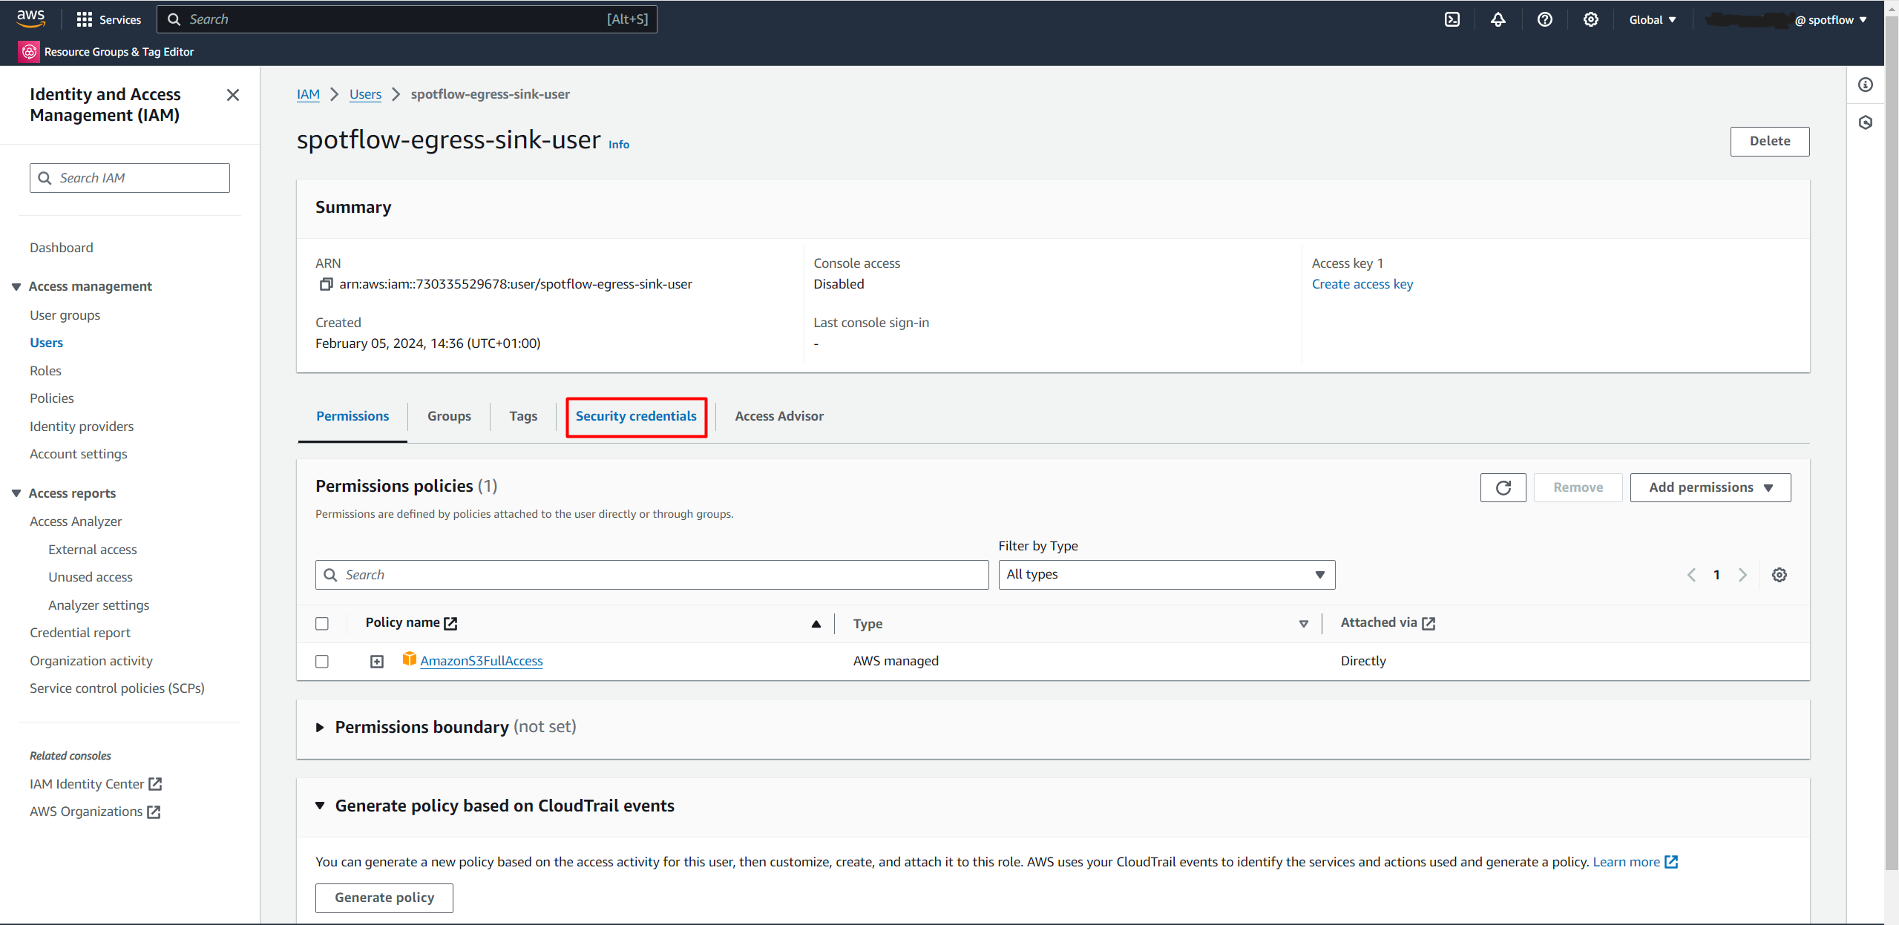1899x925 pixels.
Task: Expand the Permissions boundary section
Action: pos(320,728)
